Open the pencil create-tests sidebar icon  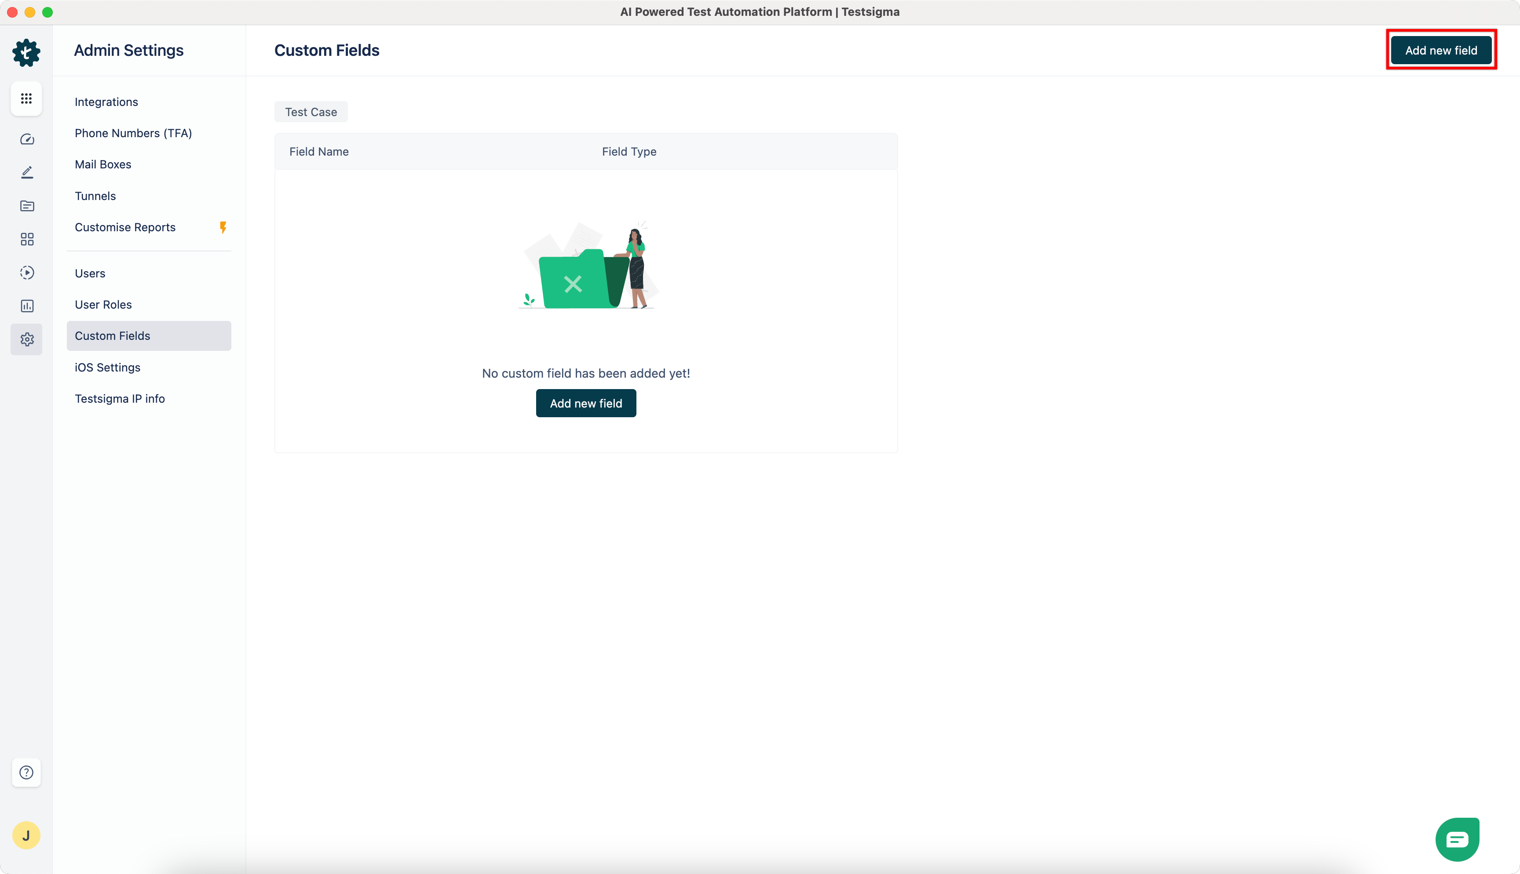pyautogui.click(x=27, y=173)
